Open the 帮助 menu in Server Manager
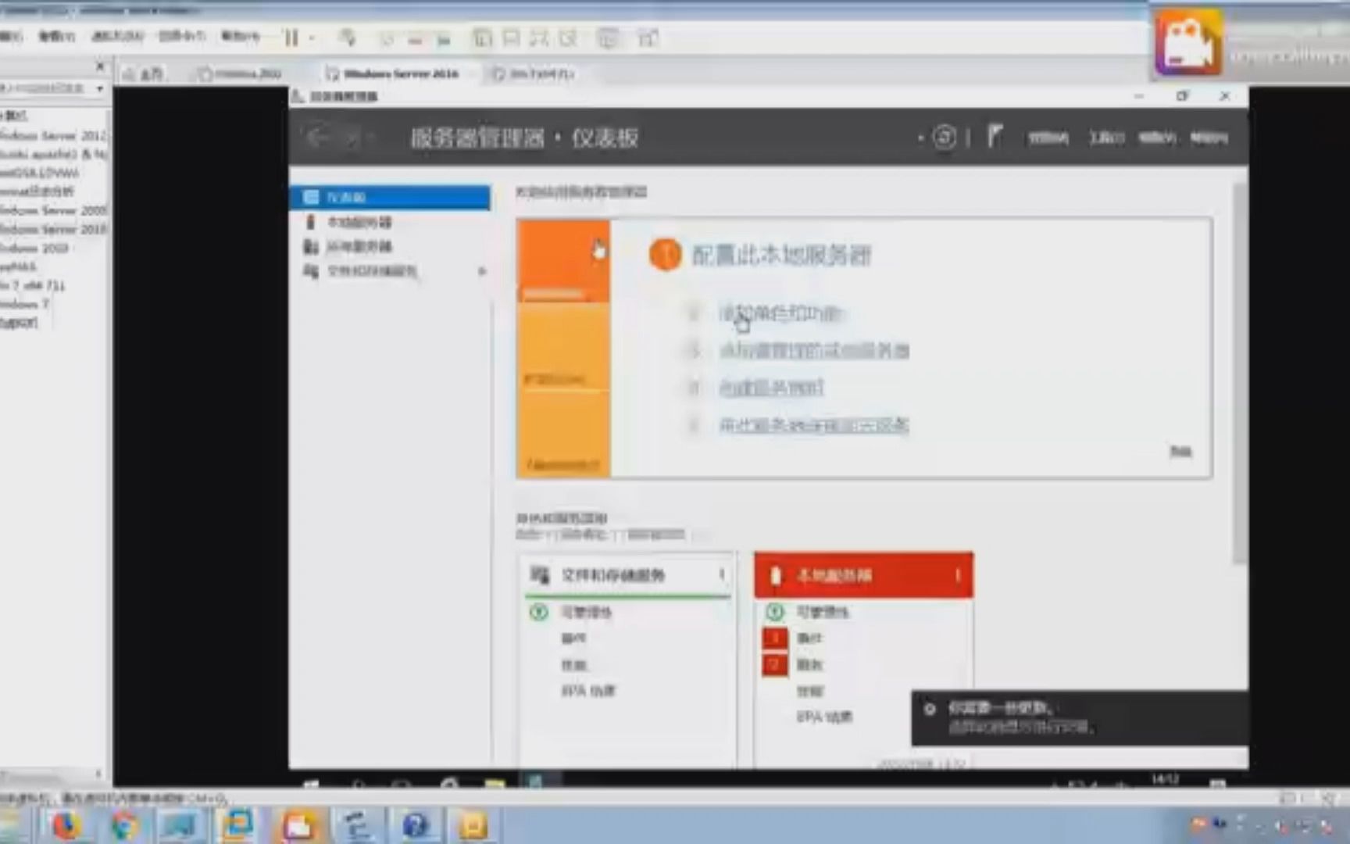1350x844 pixels. click(x=1208, y=138)
